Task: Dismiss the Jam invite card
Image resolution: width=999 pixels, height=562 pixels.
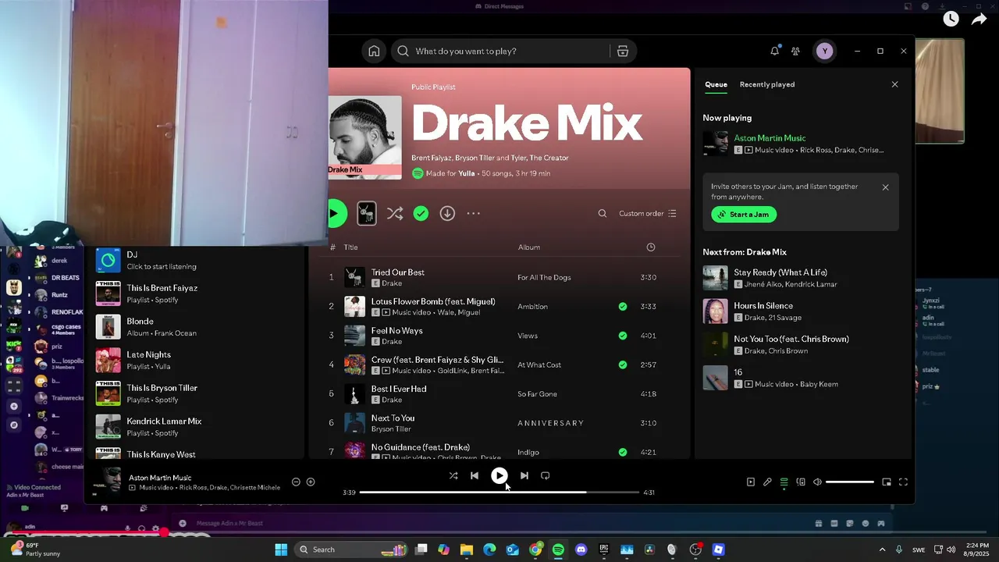Action: tap(885, 187)
